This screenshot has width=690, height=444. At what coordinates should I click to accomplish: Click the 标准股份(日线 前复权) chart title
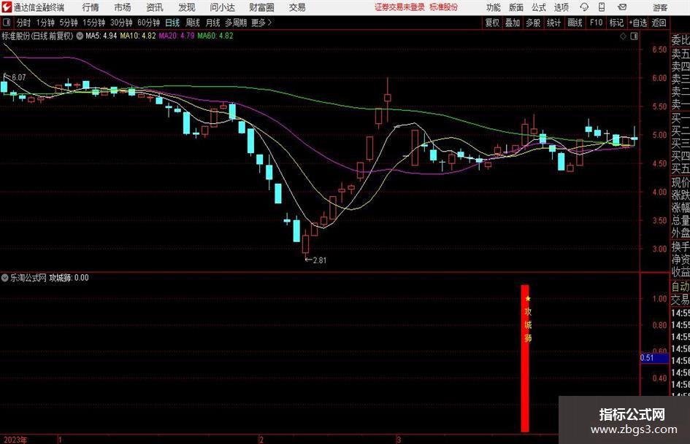pyautogui.click(x=37, y=36)
